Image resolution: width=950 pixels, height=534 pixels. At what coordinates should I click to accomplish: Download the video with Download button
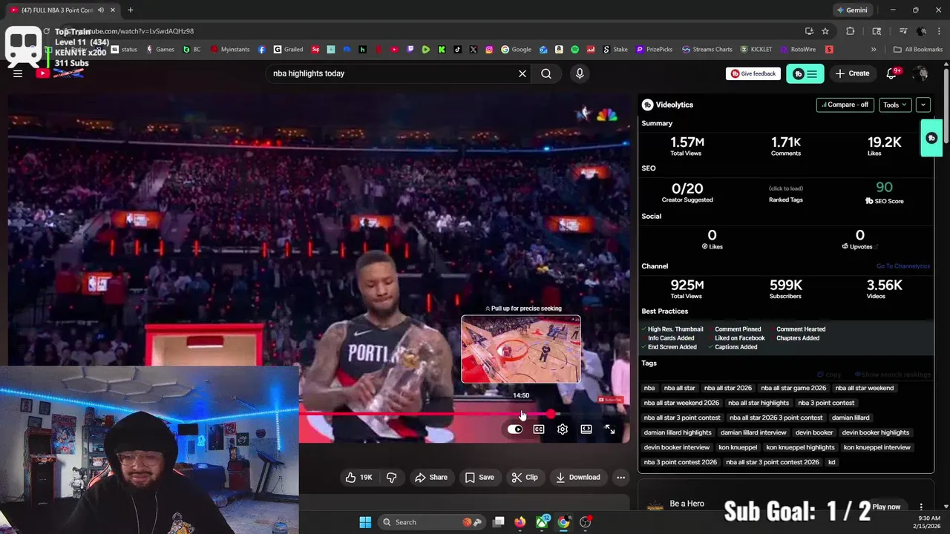click(x=578, y=478)
